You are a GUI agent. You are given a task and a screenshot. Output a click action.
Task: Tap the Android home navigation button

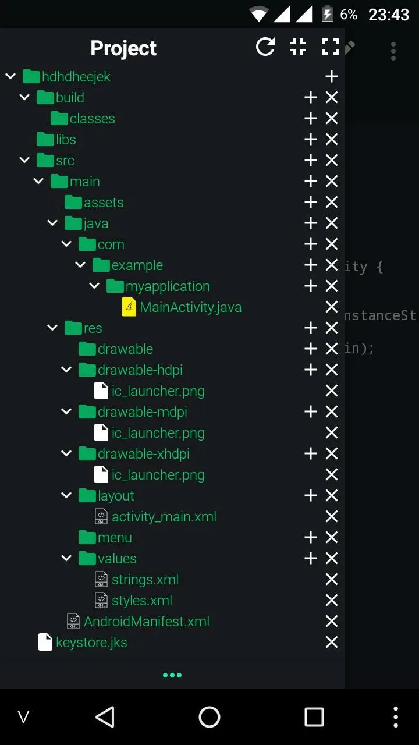(210, 717)
